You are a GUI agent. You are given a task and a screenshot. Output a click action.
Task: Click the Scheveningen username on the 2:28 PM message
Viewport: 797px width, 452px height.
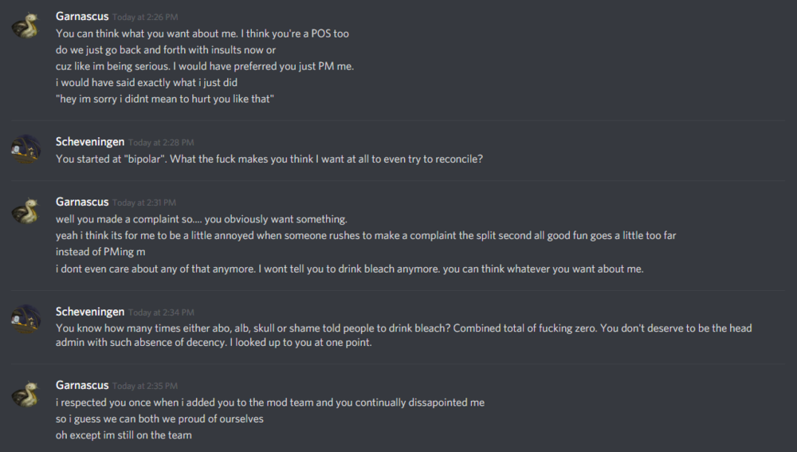pos(89,142)
